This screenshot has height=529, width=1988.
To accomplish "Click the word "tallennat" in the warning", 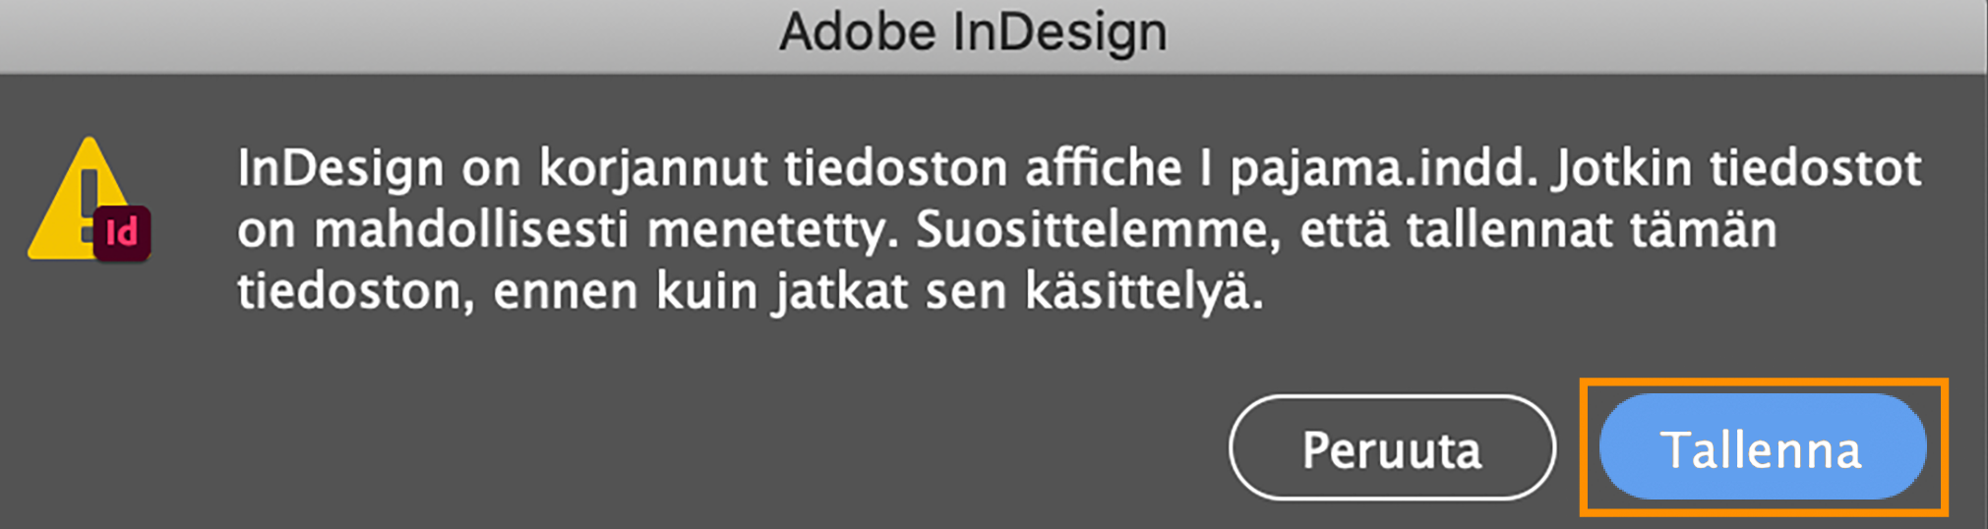I will (1509, 231).
